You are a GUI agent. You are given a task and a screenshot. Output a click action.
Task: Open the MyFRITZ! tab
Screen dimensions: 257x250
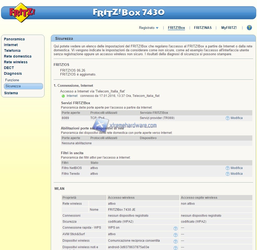[x=229, y=28]
